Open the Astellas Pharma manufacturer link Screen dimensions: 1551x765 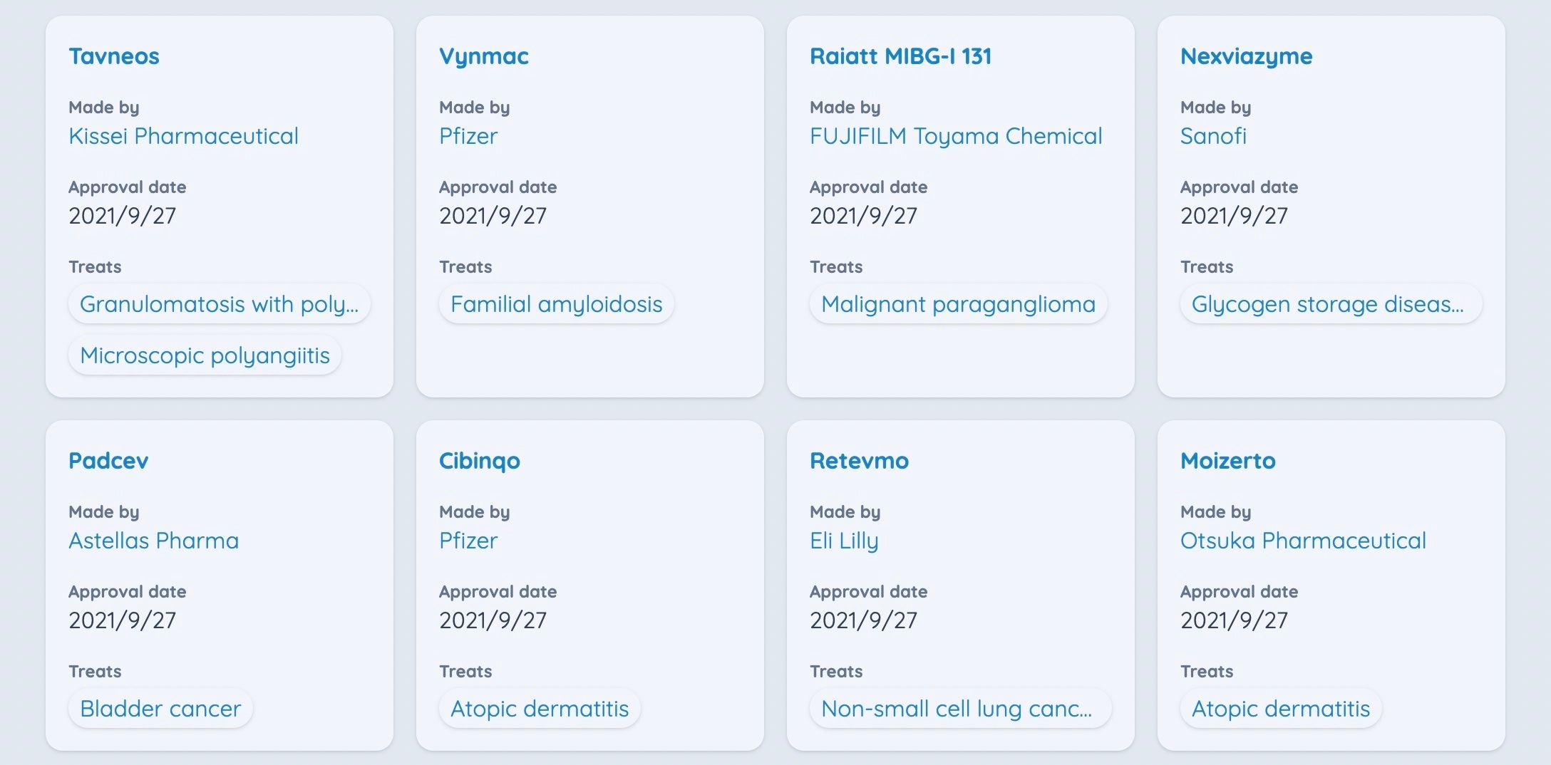153,541
